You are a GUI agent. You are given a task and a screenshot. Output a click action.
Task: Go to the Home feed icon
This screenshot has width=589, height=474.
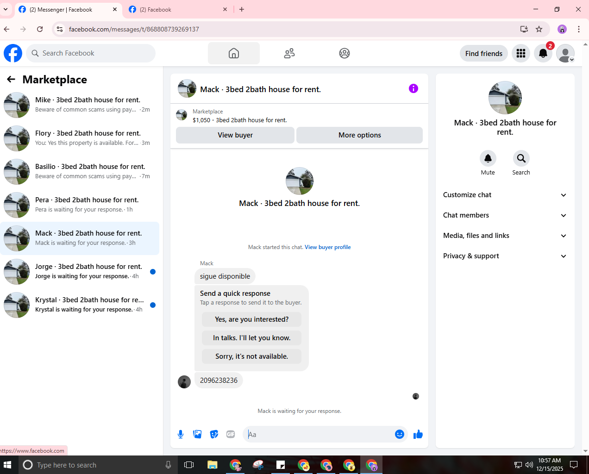[234, 53]
